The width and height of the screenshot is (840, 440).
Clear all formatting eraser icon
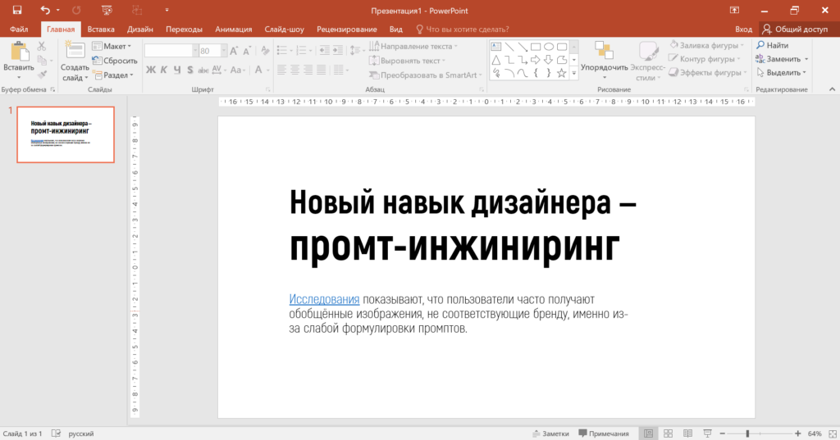(x=265, y=51)
